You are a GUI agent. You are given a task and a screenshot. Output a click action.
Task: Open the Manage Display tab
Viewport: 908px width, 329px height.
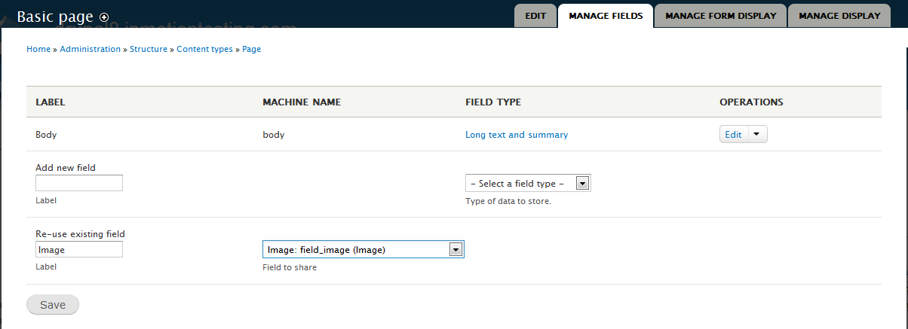[839, 16]
